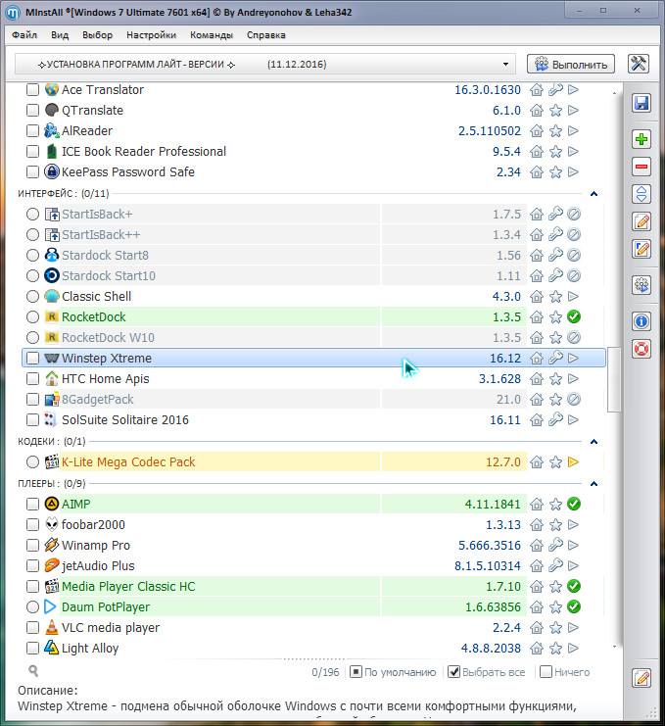Click the play arrow for Classic Shell
This screenshot has width=665, height=726.
click(x=573, y=296)
